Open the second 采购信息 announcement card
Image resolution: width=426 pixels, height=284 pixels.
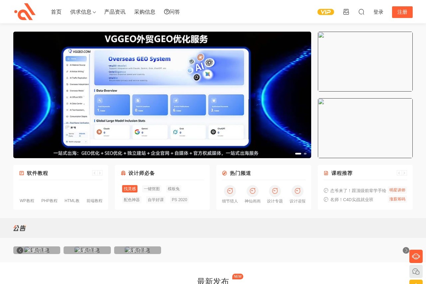[87, 250]
